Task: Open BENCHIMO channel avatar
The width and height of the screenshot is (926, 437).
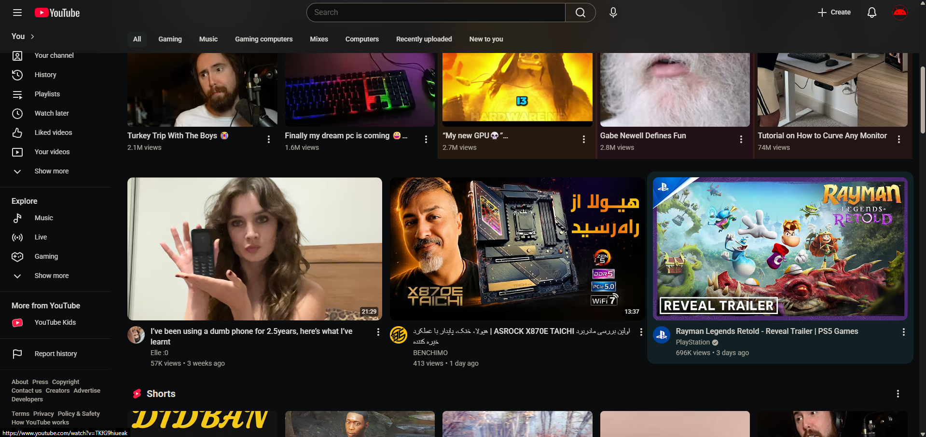Action: pos(399,335)
